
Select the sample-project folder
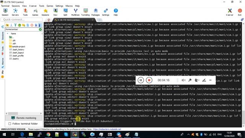(x=17, y=46)
